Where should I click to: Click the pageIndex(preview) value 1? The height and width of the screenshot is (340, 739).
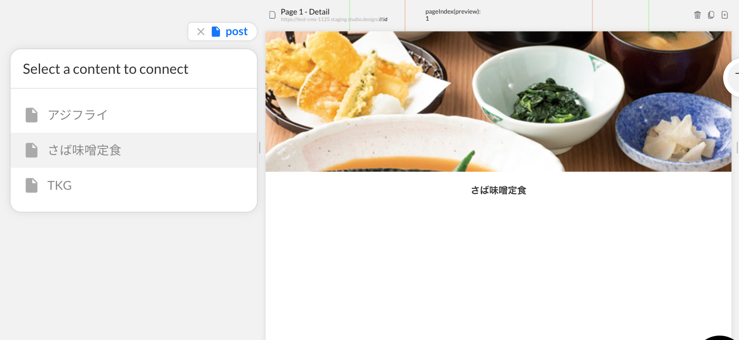[427, 18]
